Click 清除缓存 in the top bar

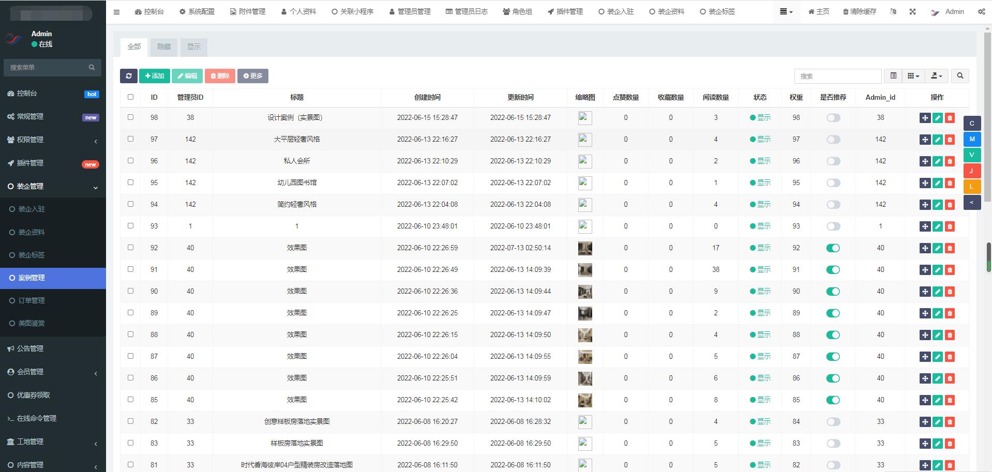pyautogui.click(x=860, y=11)
